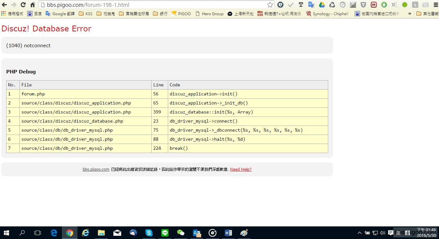The width and height of the screenshot is (439, 239).
Task: Open Skype from the taskbar
Action: [149, 233]
